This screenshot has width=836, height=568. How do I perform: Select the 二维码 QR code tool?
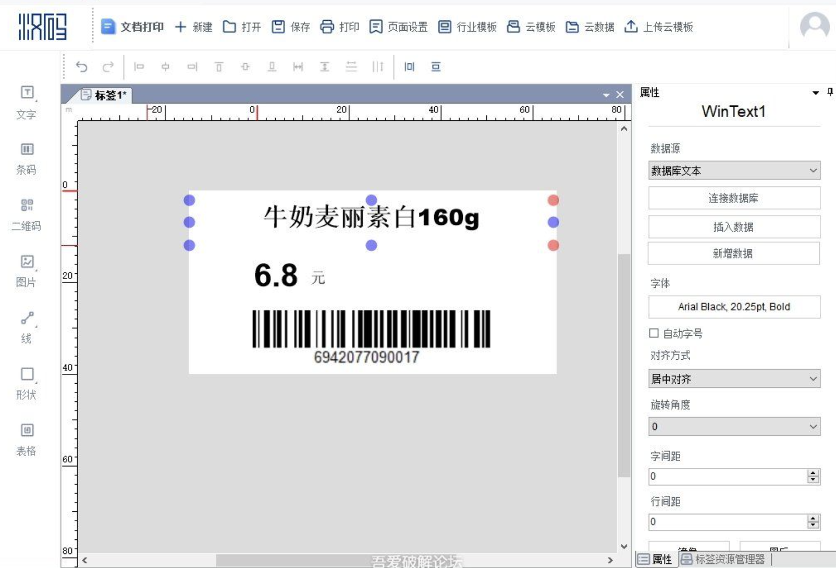(x=27, y=214)
